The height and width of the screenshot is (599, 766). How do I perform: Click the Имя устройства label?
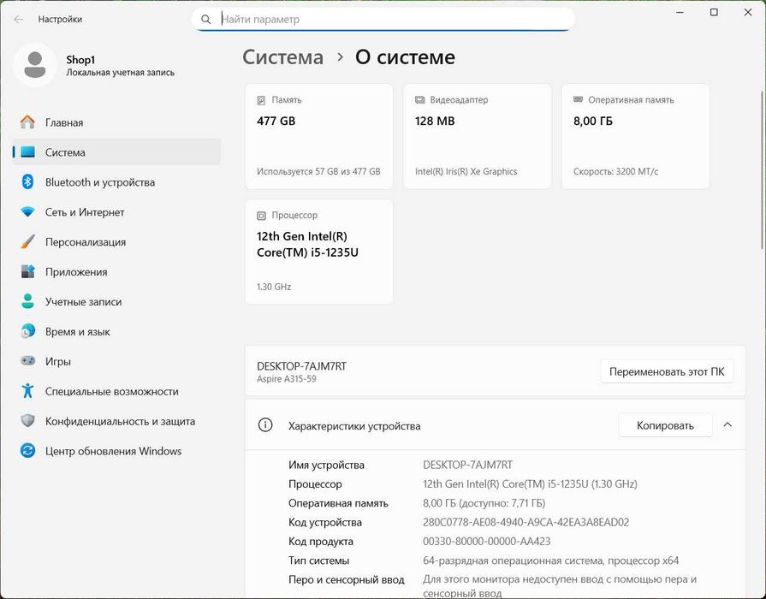click(x=326, y=466)
